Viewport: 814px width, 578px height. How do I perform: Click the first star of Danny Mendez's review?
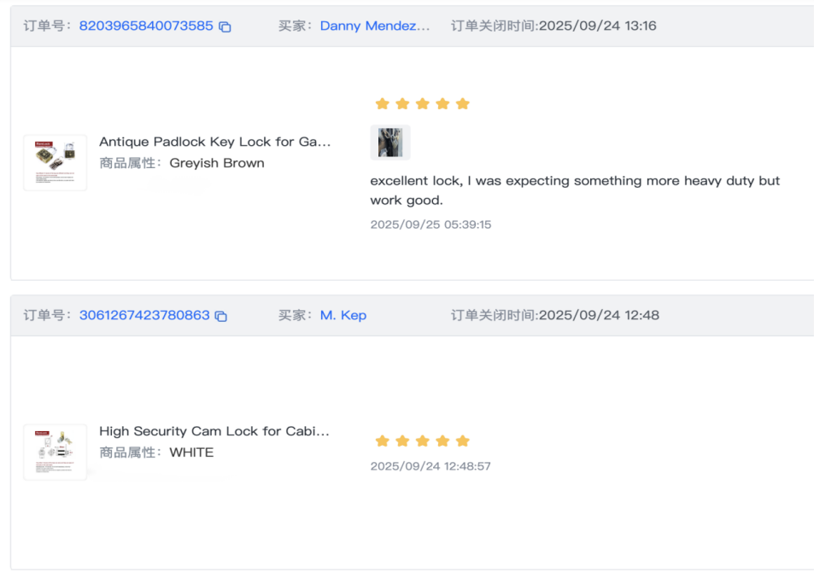382,104
